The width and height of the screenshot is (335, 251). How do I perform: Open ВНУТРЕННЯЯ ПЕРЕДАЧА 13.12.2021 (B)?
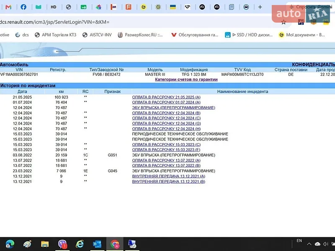click(x=169, y=182)
